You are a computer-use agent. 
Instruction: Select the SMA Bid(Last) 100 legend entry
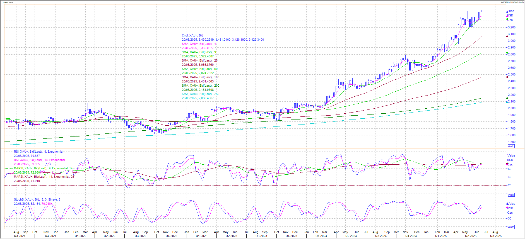point(201,77)
